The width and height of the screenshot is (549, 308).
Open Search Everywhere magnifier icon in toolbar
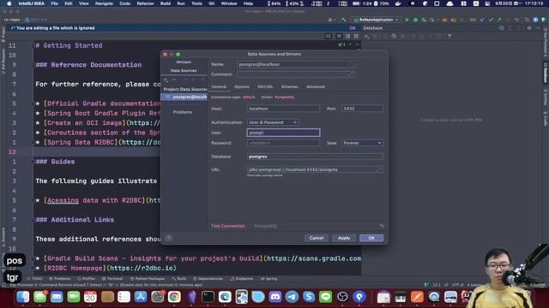click(527, 20)
